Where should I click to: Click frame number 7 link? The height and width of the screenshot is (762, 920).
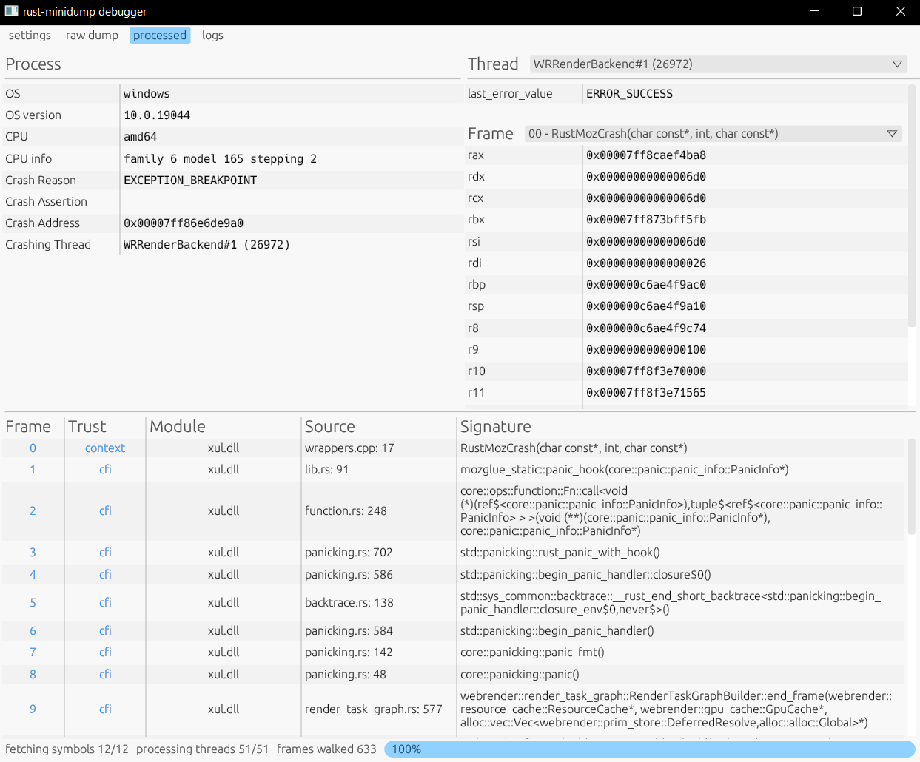pyautogui.click(x=33, y=653)
